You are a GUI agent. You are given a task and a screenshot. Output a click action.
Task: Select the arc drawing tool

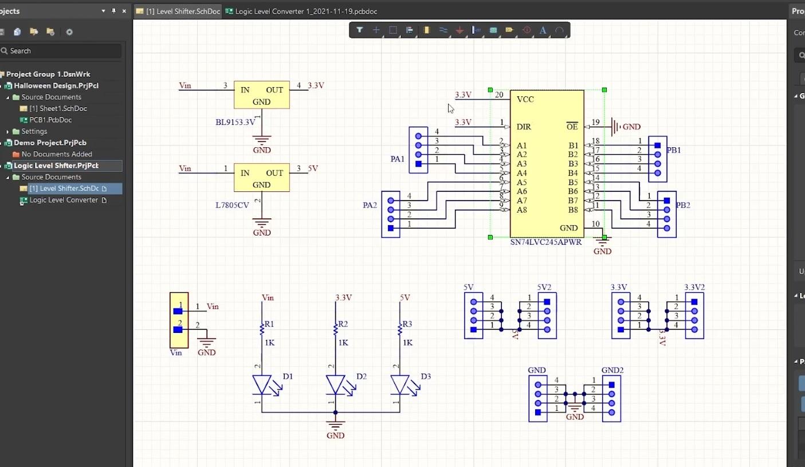[559, 30]
